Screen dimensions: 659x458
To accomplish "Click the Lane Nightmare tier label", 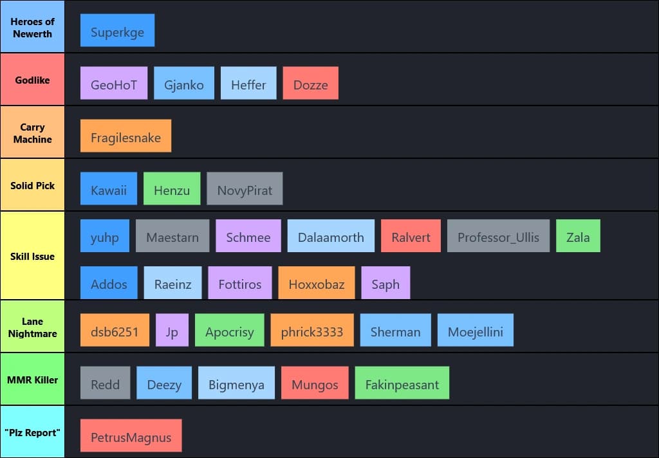I will click(32, 327).
